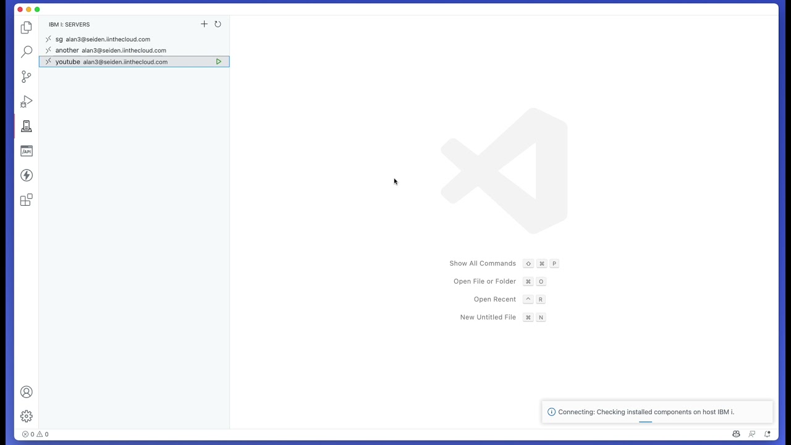Select the sg server entry
791x445 pixels.
[134, 39]
